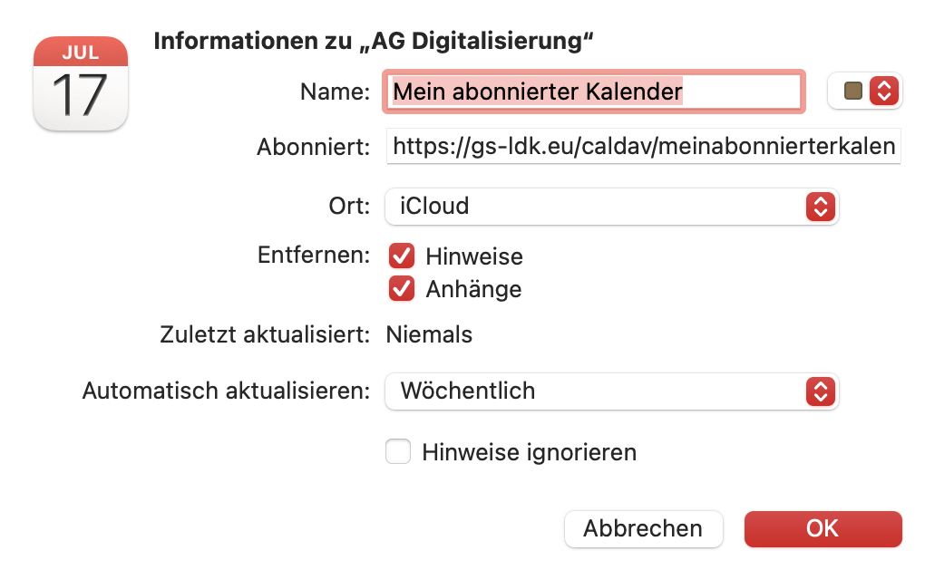Click the dialog title Informationen zu AG Digitalisierung

[x=374, y=41]
